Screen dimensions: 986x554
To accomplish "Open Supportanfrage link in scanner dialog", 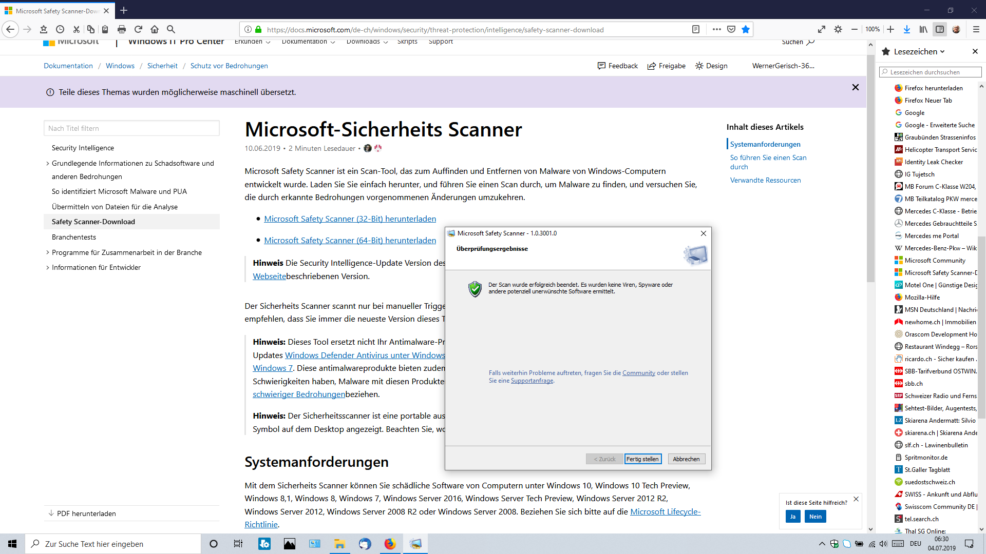I will pos(532,381).
